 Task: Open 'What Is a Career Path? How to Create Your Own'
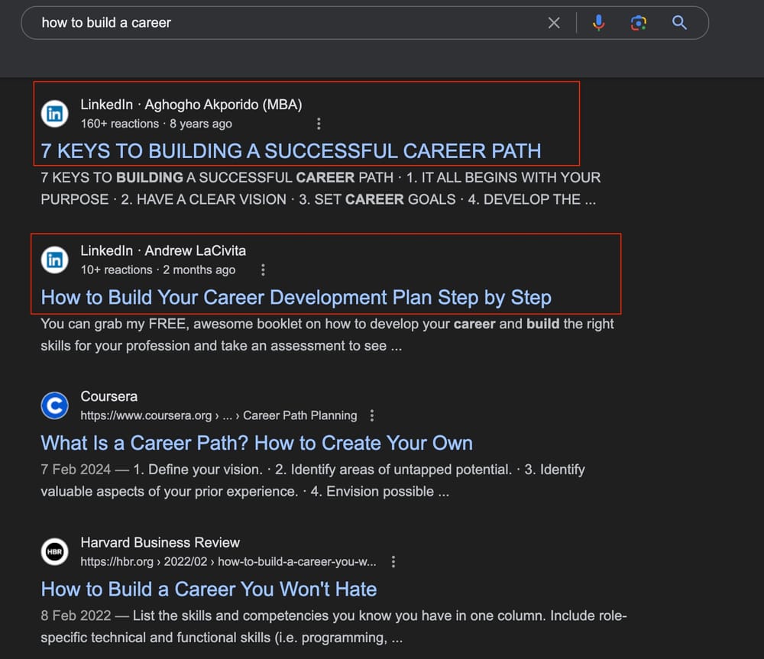click(x=256, y=443)
